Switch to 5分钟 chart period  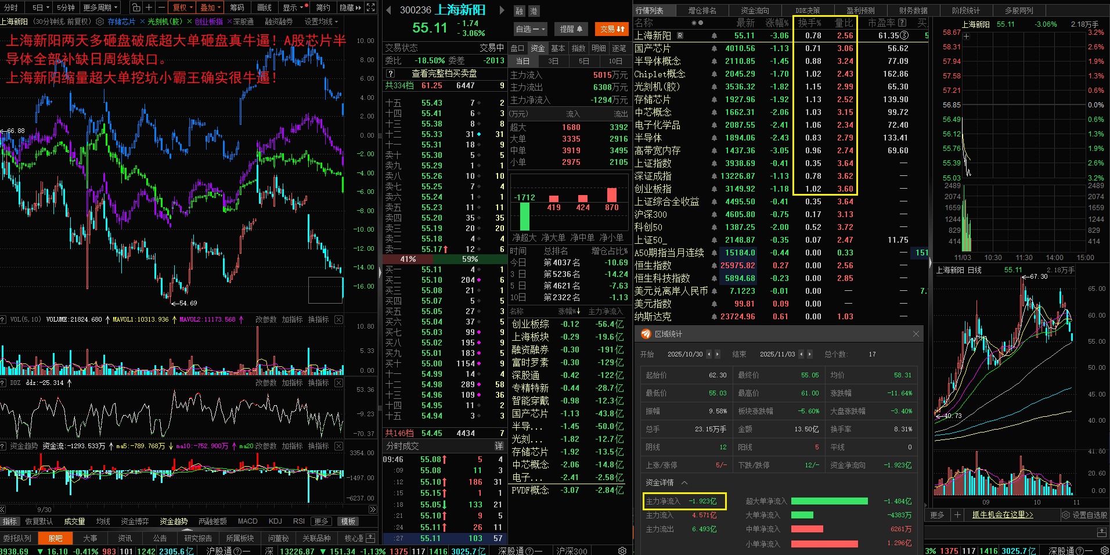click(x=66, y=8)
